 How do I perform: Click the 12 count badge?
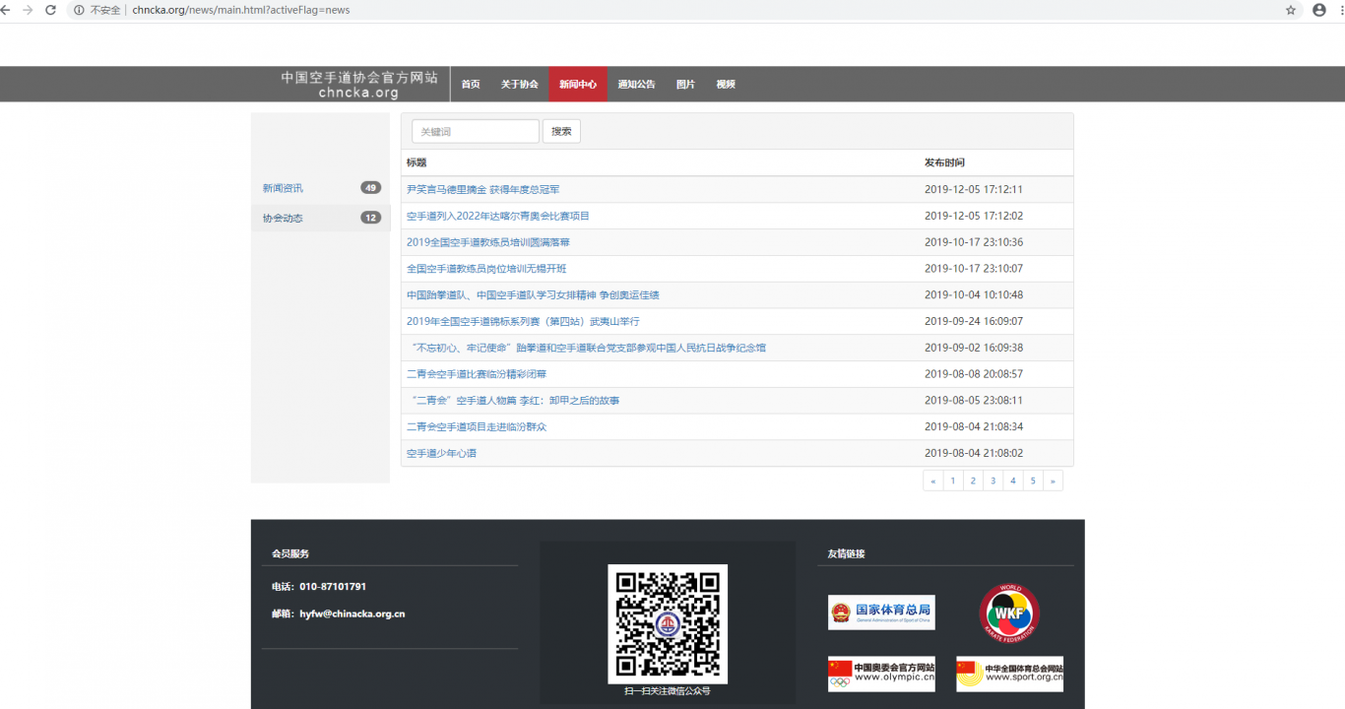click(x=371, y=218)
